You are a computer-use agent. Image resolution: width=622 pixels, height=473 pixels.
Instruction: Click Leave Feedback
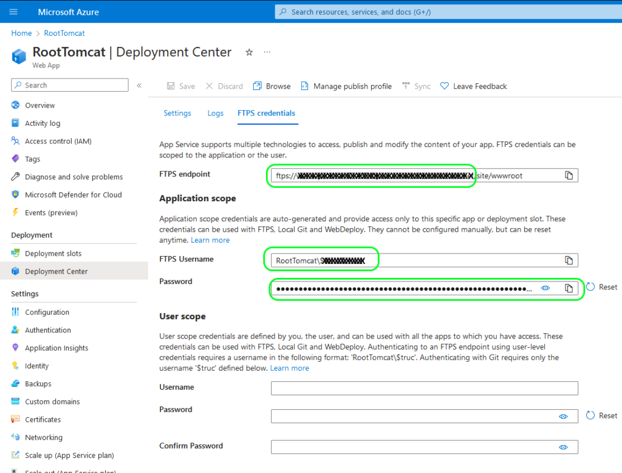tap(474, 86)
